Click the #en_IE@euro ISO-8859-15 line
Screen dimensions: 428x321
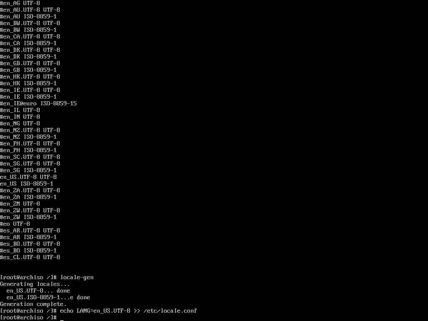(x=38, y=104)
